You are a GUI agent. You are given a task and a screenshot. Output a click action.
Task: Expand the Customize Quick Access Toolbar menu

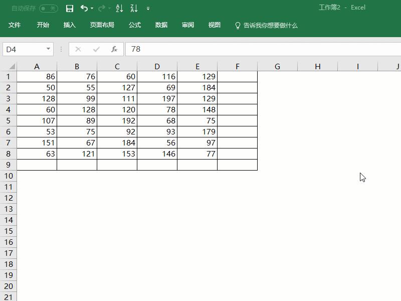[147, 9]
